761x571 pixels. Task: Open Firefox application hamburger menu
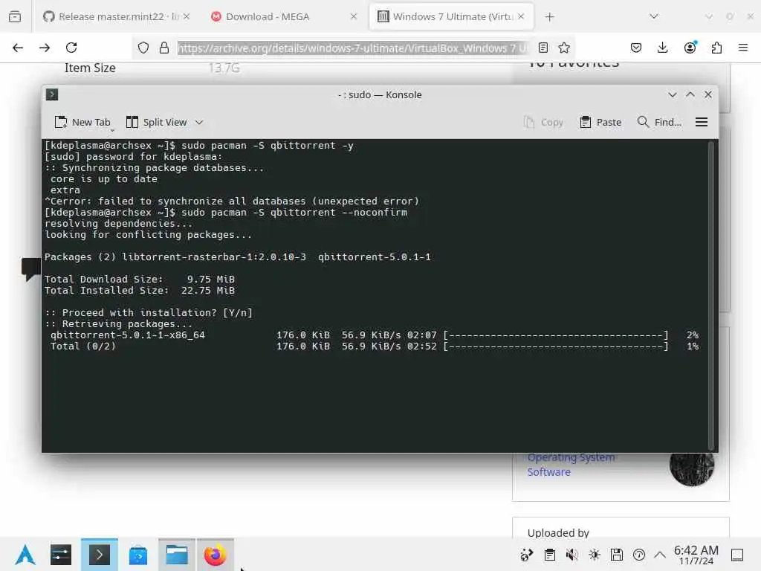click(x=743, y=48)
